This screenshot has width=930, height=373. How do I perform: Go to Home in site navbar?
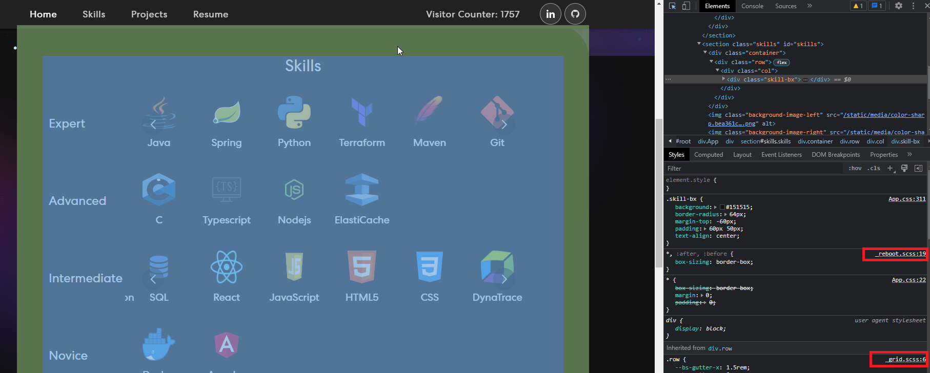(x=43, y=14)
